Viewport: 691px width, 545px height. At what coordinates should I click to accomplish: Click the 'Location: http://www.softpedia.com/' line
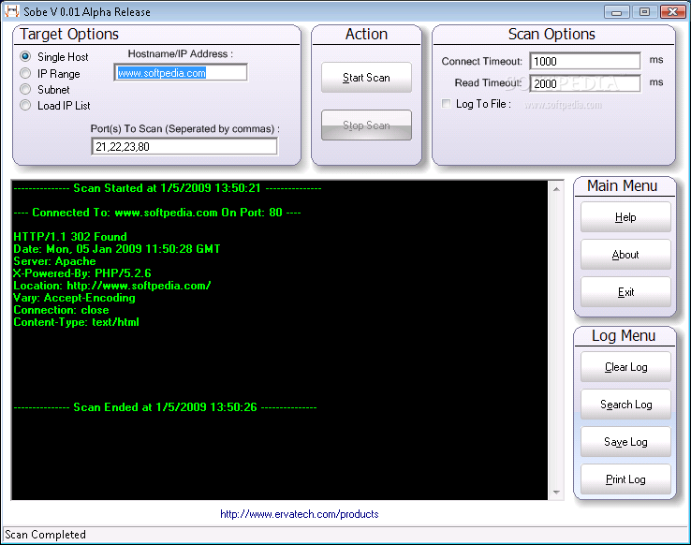[112, 286]
